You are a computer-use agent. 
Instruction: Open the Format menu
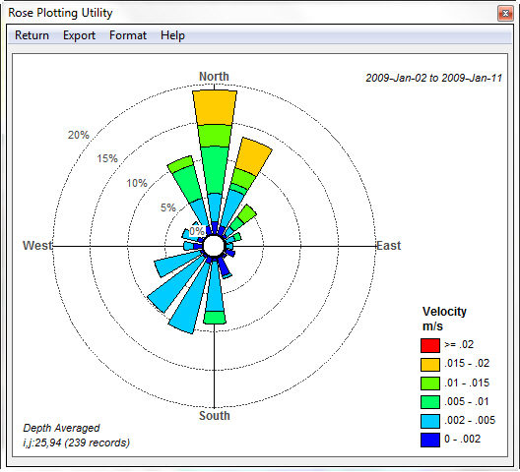pyautogui.click(x=128, y=35)
